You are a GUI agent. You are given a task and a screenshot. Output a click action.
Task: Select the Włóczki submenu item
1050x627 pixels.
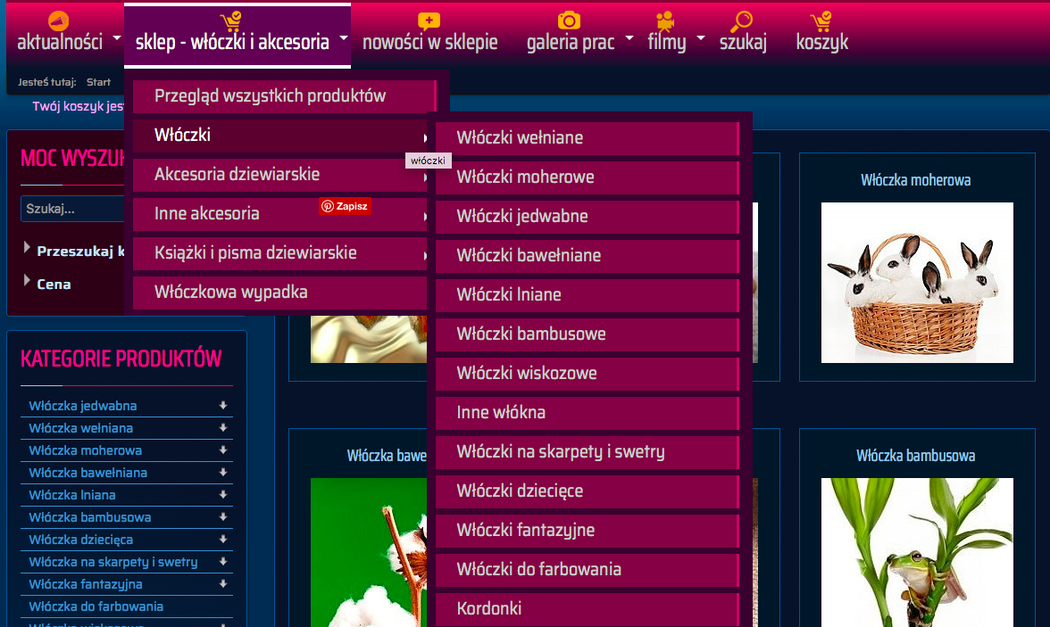click(x=280, y=136)
